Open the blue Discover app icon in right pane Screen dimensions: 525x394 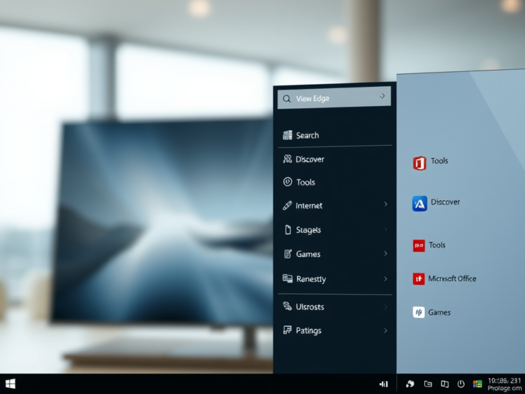(420, 203)
